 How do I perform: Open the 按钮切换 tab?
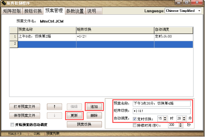(x=33, y=11)
